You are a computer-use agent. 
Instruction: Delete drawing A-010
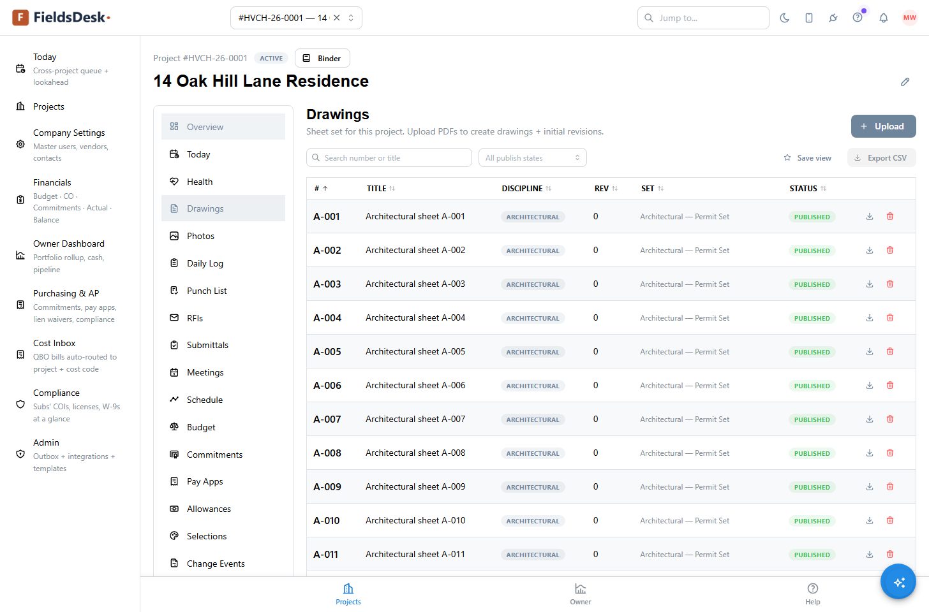tap(890, 521)
